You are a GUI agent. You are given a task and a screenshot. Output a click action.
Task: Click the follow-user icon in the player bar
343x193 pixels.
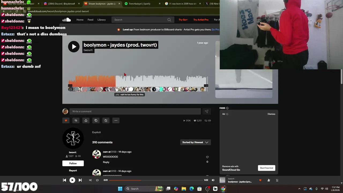pyautogui.click(x=269, y=180)
